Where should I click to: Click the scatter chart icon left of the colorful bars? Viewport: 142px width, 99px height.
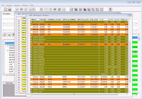point(80,9)
